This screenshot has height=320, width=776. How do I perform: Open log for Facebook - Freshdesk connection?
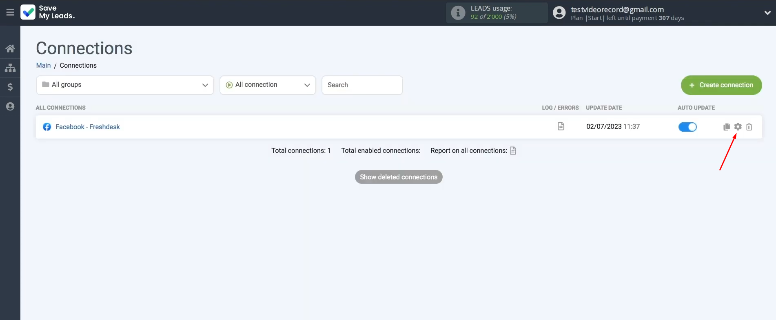click(x=561, y=126)
